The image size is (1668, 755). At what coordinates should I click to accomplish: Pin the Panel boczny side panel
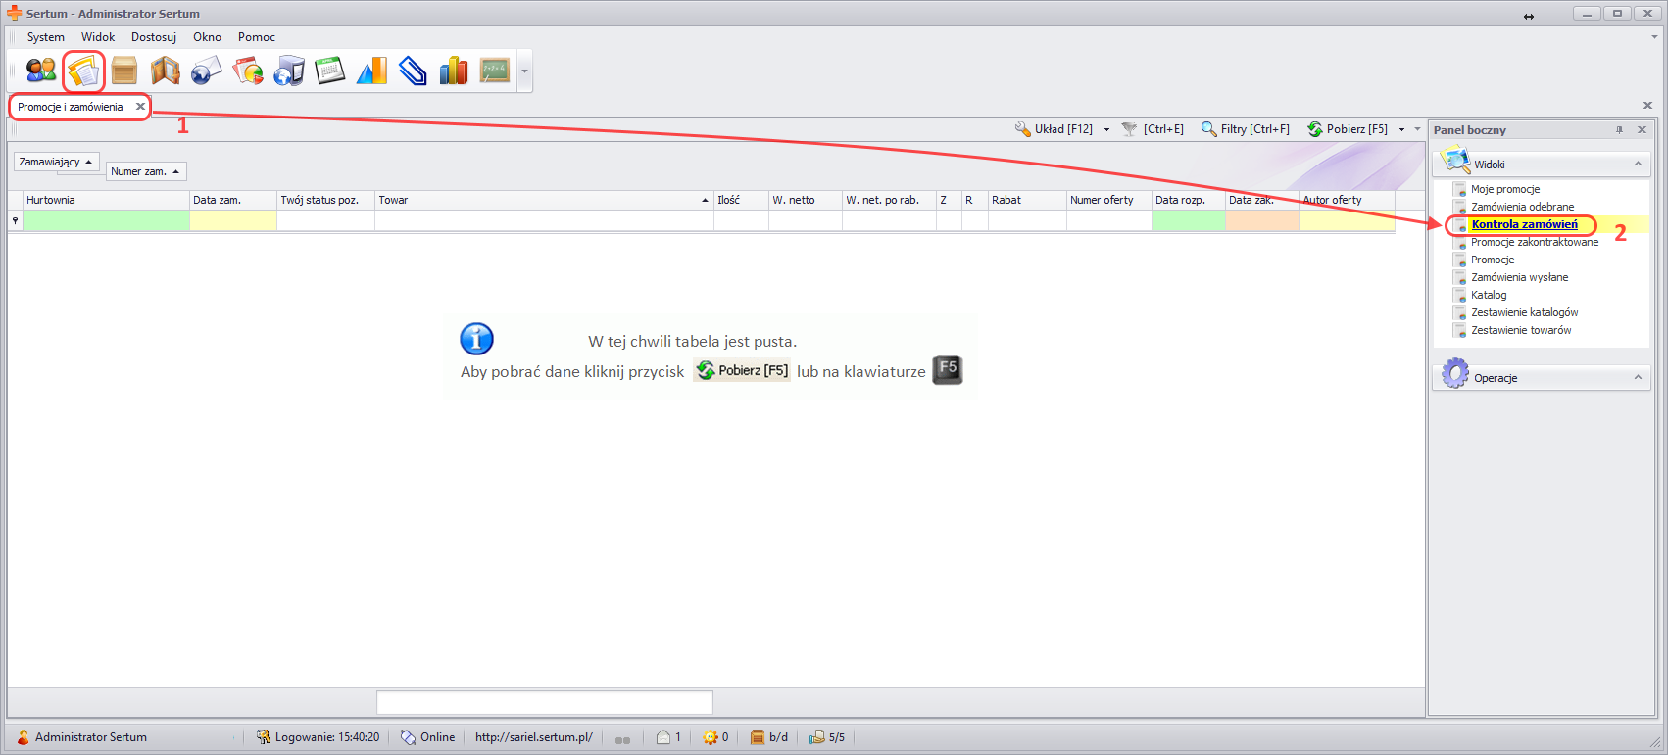click(1619, 130)
